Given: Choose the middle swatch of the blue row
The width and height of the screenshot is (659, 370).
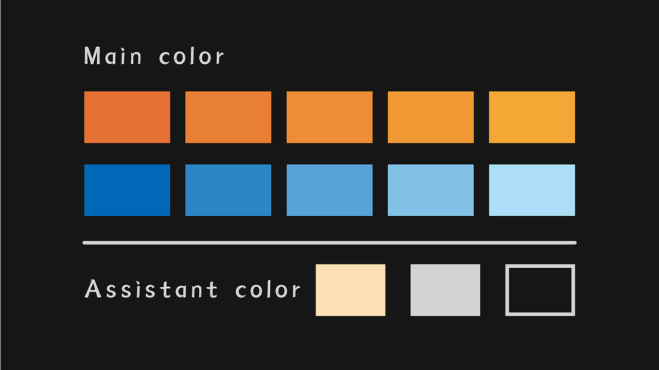Looking at the screenshot, I should coord(329,190).
